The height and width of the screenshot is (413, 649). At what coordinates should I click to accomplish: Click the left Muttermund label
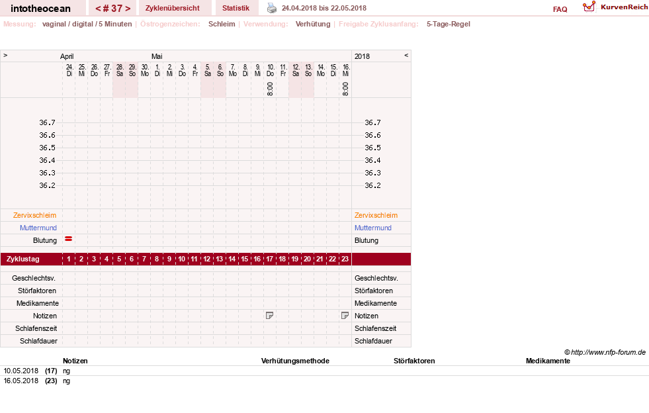(x=38, y=228)
